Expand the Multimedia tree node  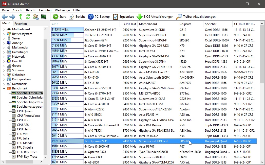(4, 48)
